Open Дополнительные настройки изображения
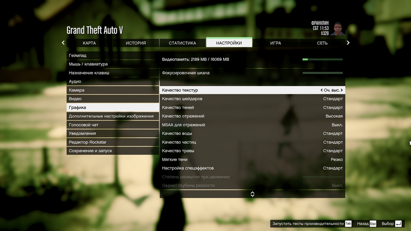411x231 pixels. click(113, 116)
